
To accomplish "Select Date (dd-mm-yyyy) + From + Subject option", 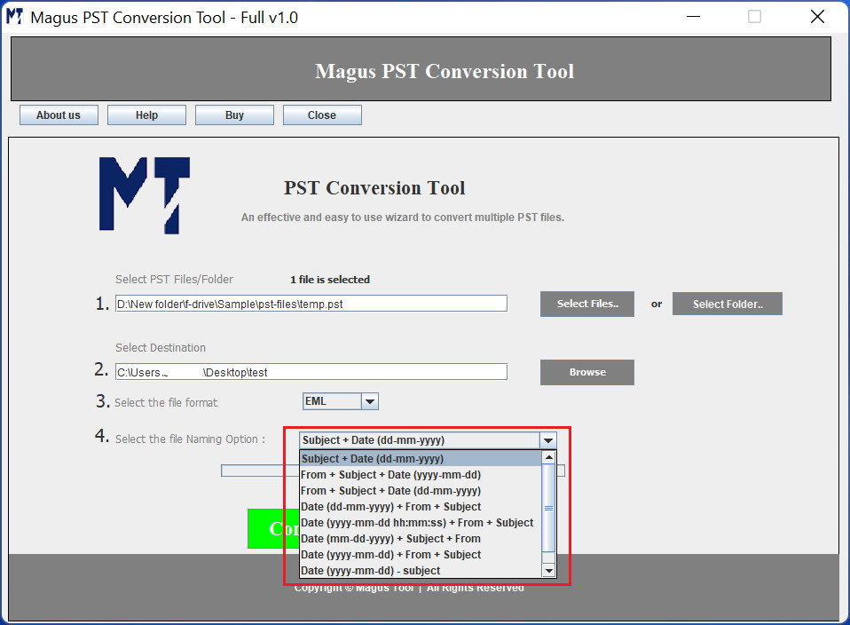I will [x=390, y=507].
